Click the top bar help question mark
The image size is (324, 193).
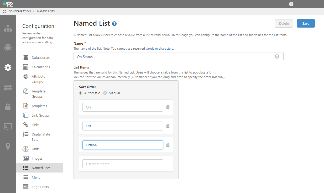[291, 4]
